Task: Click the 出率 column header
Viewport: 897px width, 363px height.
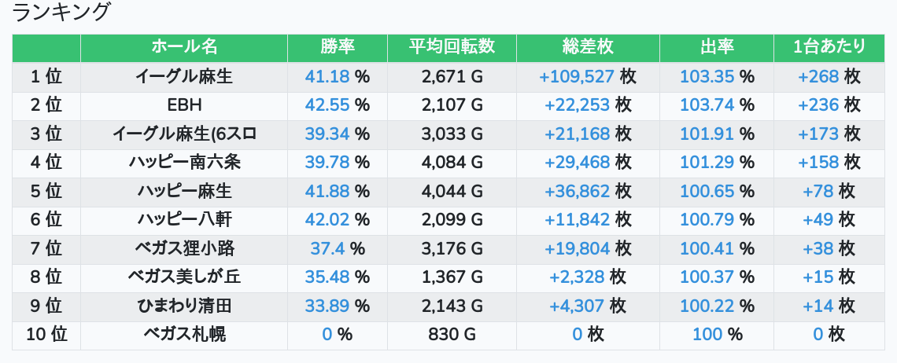Action: click(x=717, y=47)
